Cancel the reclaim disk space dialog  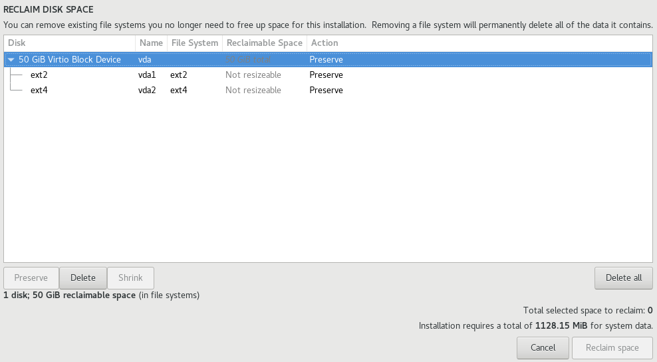point(543,347)
